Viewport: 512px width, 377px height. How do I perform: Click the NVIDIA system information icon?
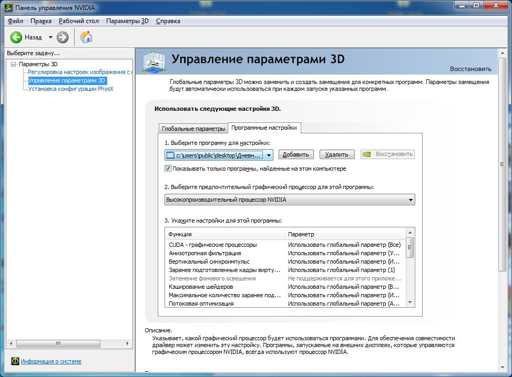click(x=15, y=361)
